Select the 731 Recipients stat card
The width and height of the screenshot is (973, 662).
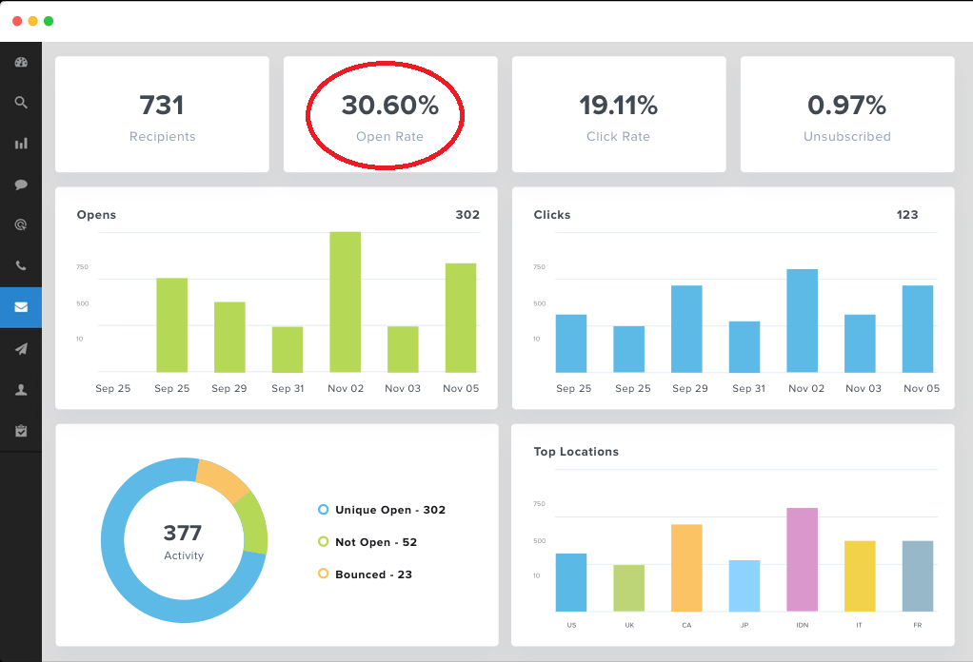(162, 114)
